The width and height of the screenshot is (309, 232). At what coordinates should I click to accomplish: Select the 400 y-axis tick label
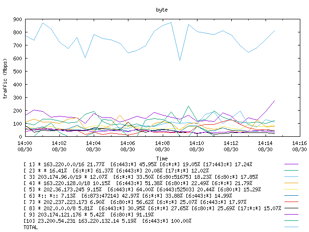(x=17, y=85)
